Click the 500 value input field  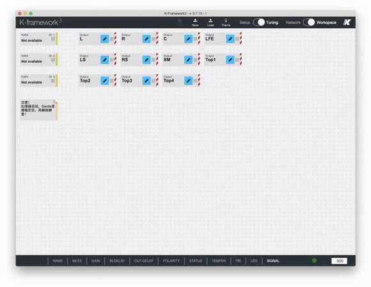point(339,261)
